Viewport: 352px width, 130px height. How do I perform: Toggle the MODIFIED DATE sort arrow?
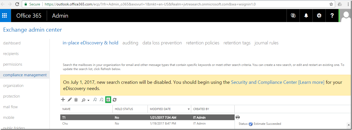[x=189, y=109]
